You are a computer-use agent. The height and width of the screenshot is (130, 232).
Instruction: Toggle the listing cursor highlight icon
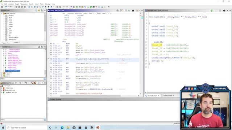pyautogui.click(x=122, y=10)
